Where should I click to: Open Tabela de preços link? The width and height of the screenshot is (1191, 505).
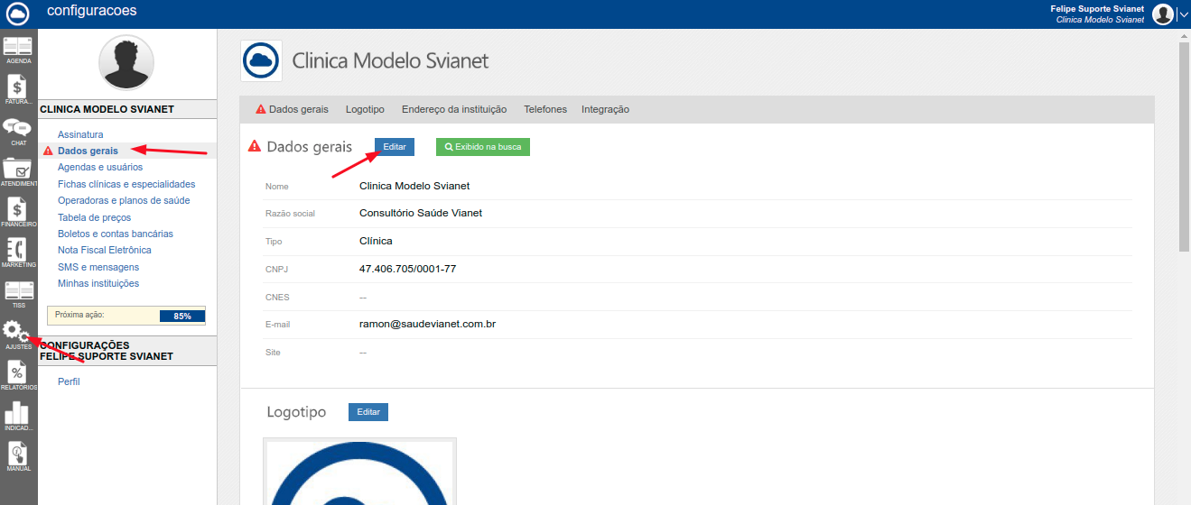coord(94,217)
